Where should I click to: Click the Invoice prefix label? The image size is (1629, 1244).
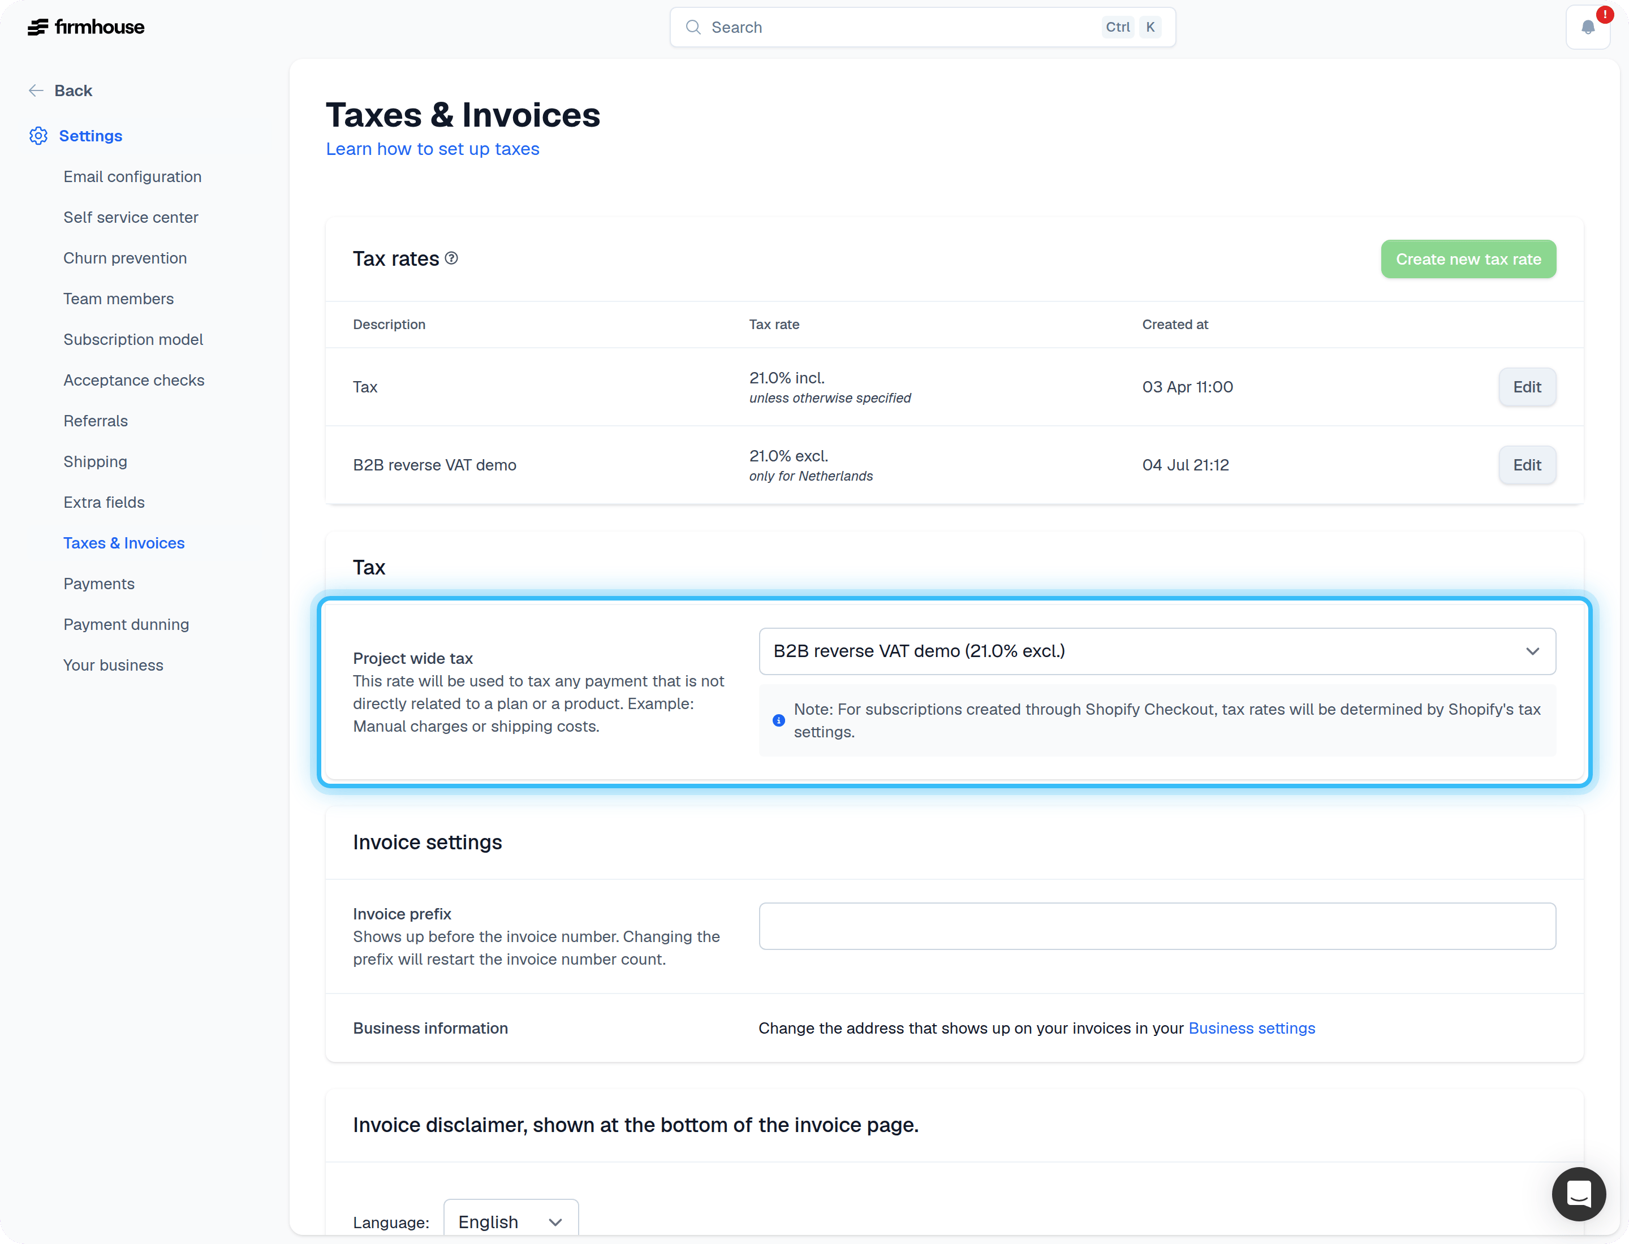pyautogui.click(x=402, y=914)
